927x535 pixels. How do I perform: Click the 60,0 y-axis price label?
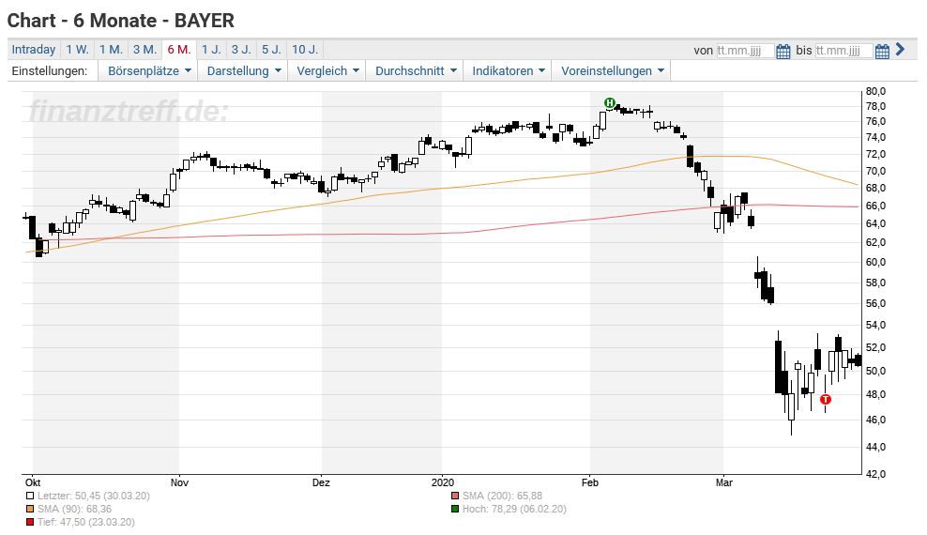pyautogui.click(x=875, y=263)
